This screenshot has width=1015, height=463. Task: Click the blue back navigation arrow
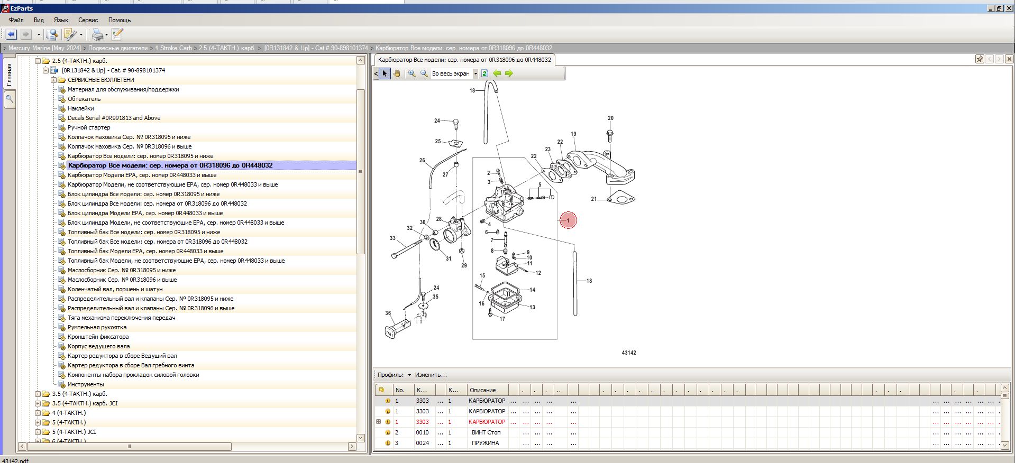pos(11,35)
